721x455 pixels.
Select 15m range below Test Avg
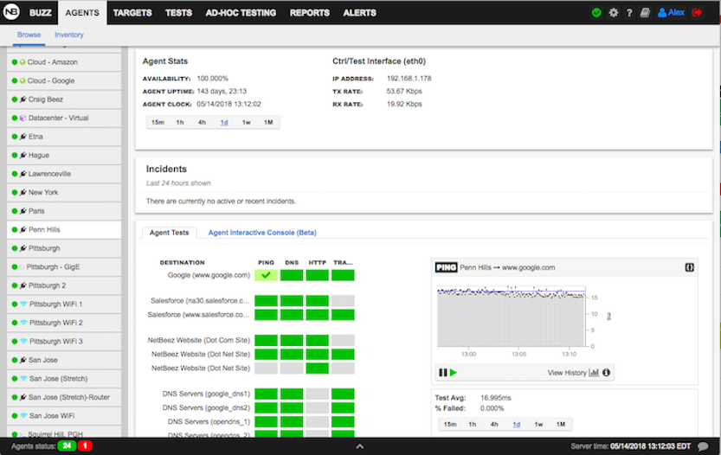point(450,424)
